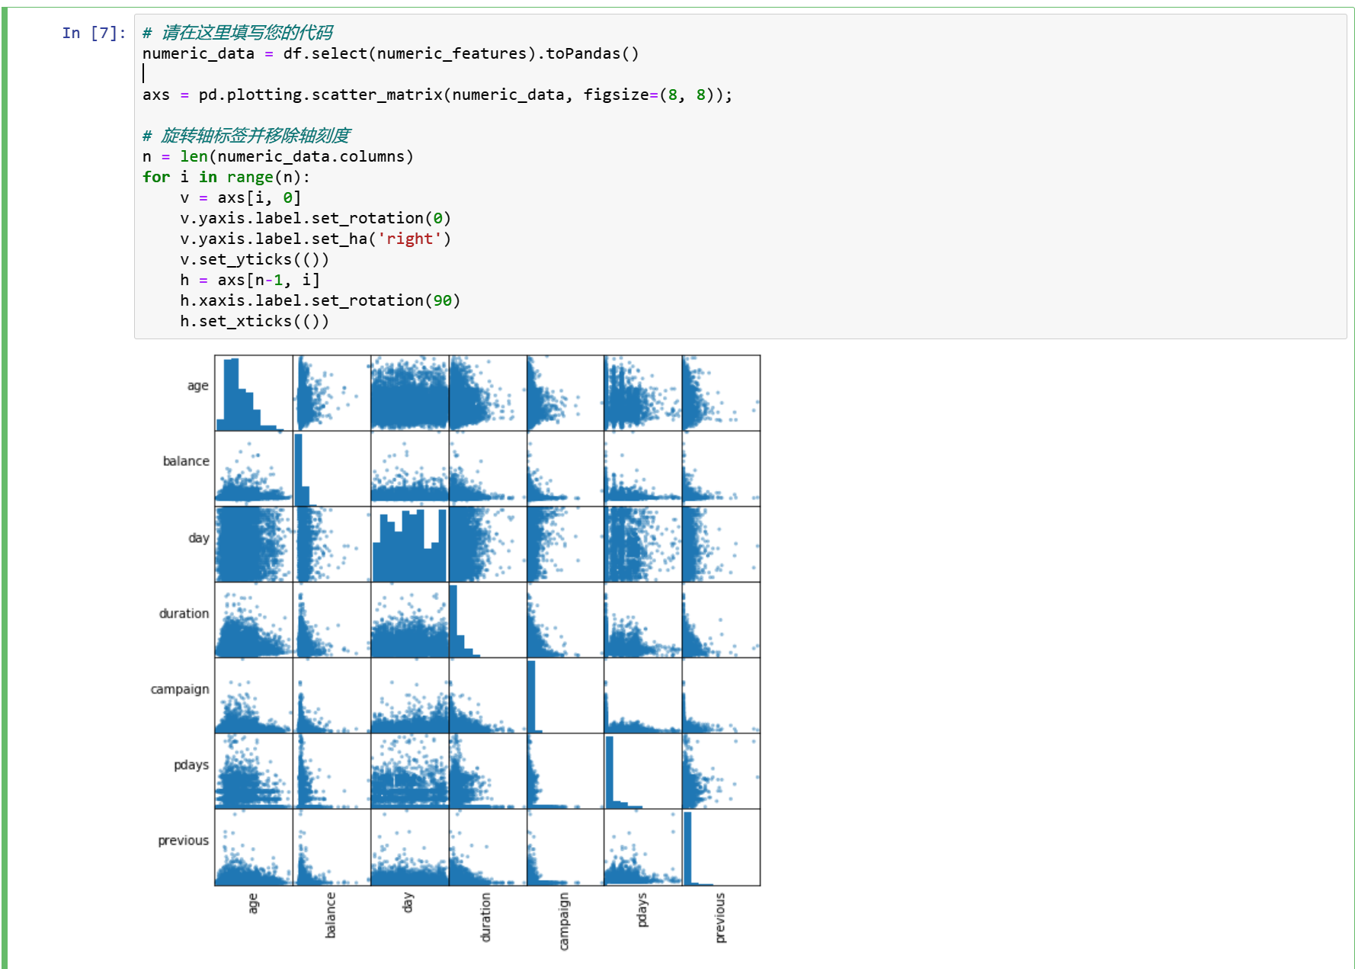Viewport: 1355px width, 969px height.
Task: Click the campaign row label of the plot
Action: [180, 690]
